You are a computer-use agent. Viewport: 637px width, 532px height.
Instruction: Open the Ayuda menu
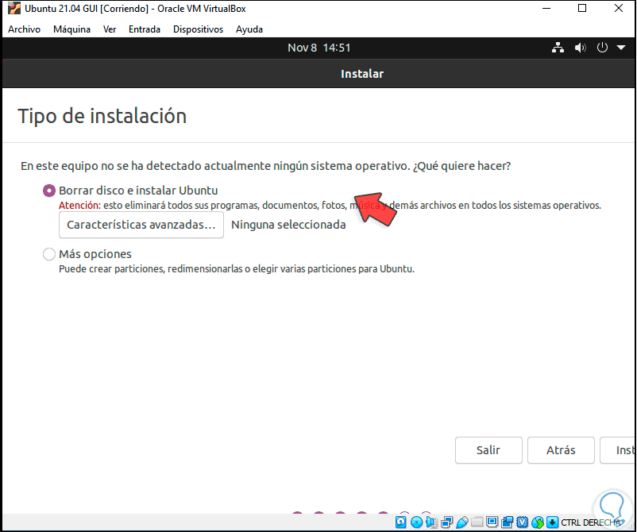click(249, 29)
